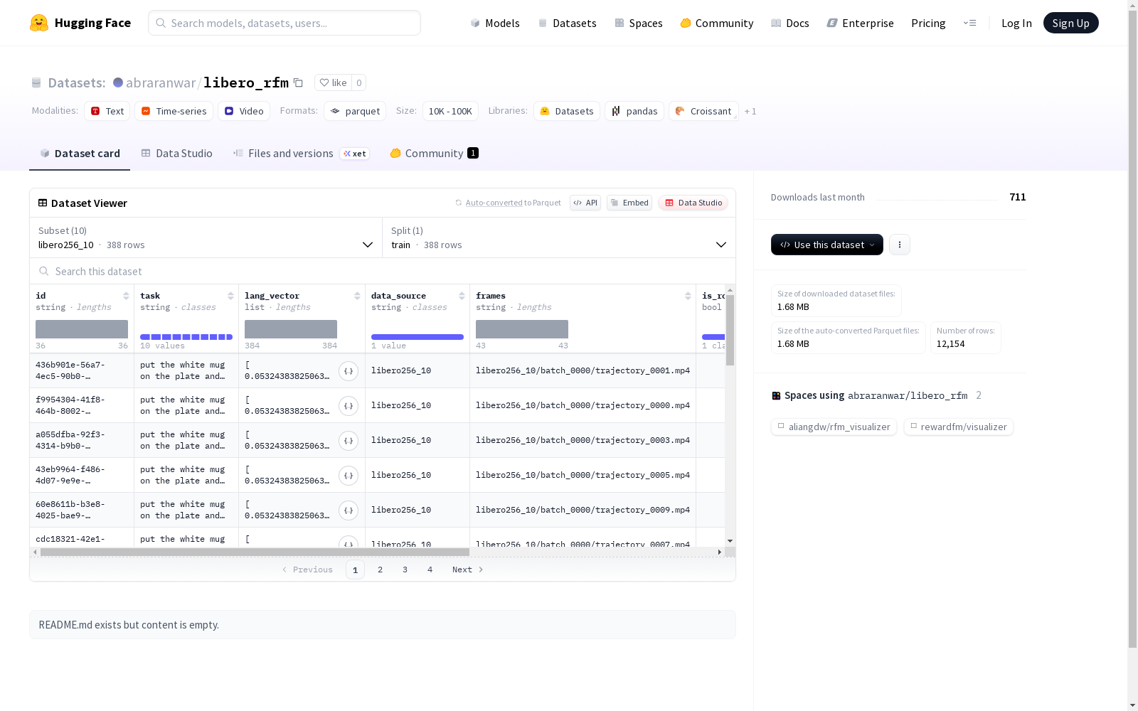Click the table vertical scrollbar thumb
1138x711 pixels.
pos(730,330)
